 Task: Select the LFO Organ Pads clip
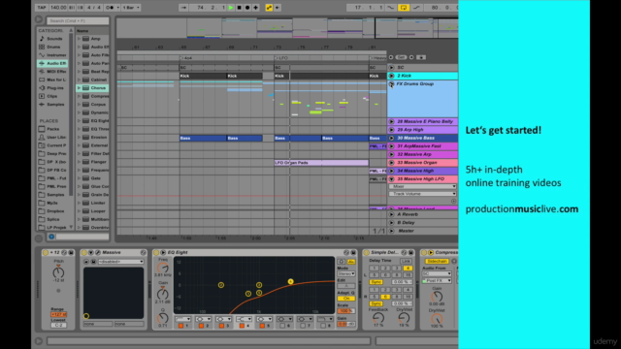(321, 163)
